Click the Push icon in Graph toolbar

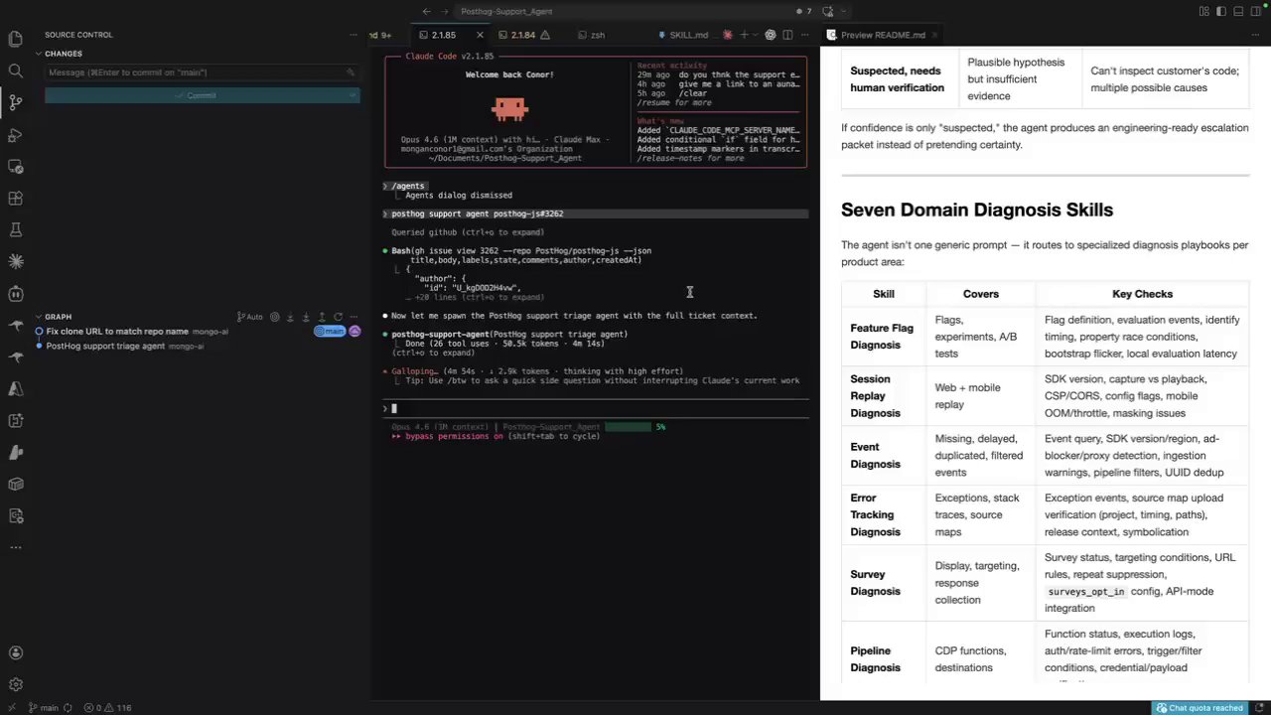[322, 317]
